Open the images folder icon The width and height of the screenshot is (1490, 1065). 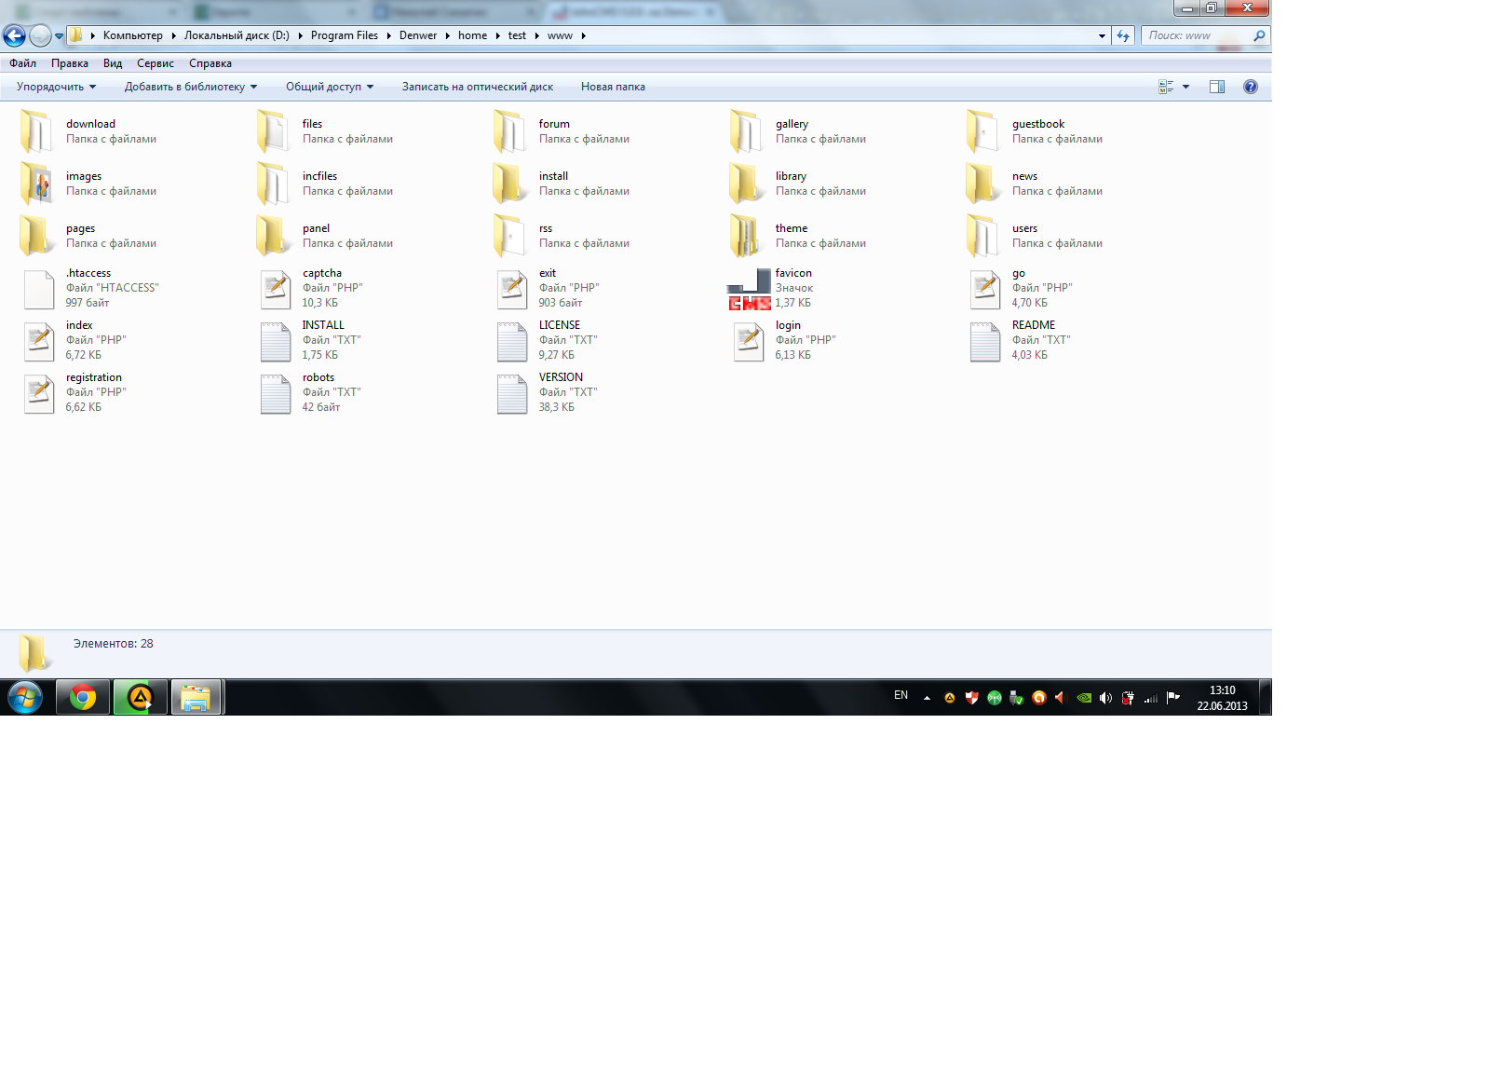37,184
